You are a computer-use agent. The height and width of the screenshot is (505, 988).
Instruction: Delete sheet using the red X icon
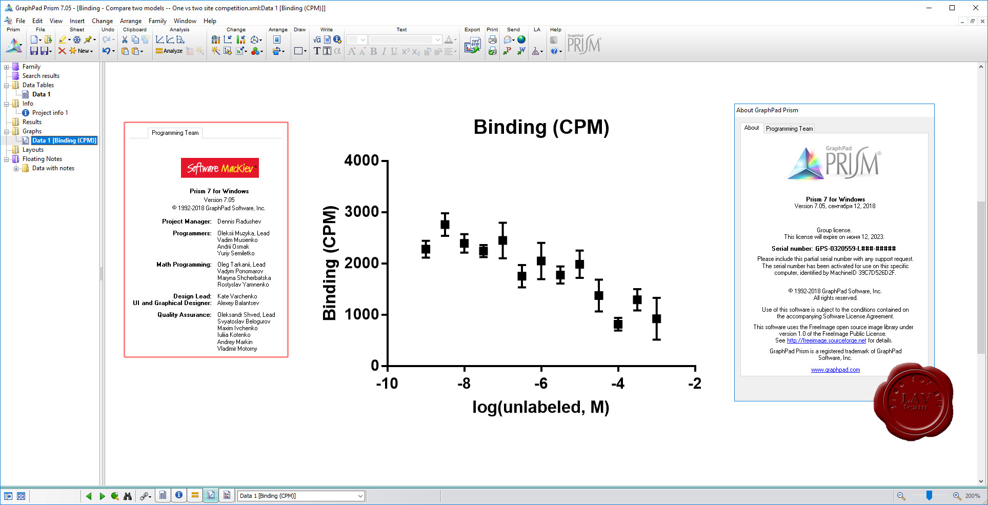pos(62,51)
